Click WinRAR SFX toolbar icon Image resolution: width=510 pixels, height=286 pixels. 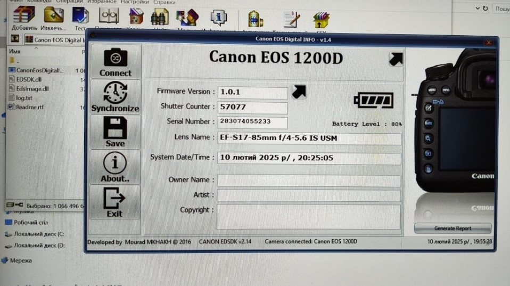click(x=322, y=21)
